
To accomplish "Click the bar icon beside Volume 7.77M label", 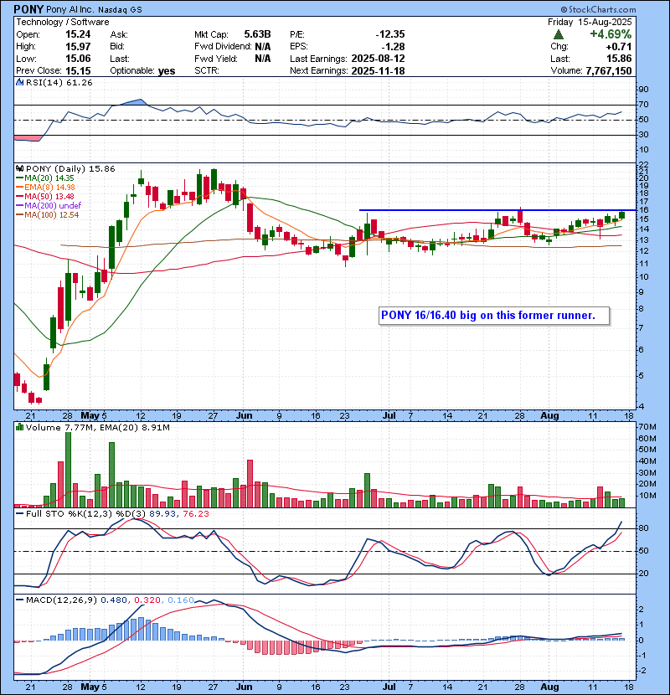I will (19, 427).
